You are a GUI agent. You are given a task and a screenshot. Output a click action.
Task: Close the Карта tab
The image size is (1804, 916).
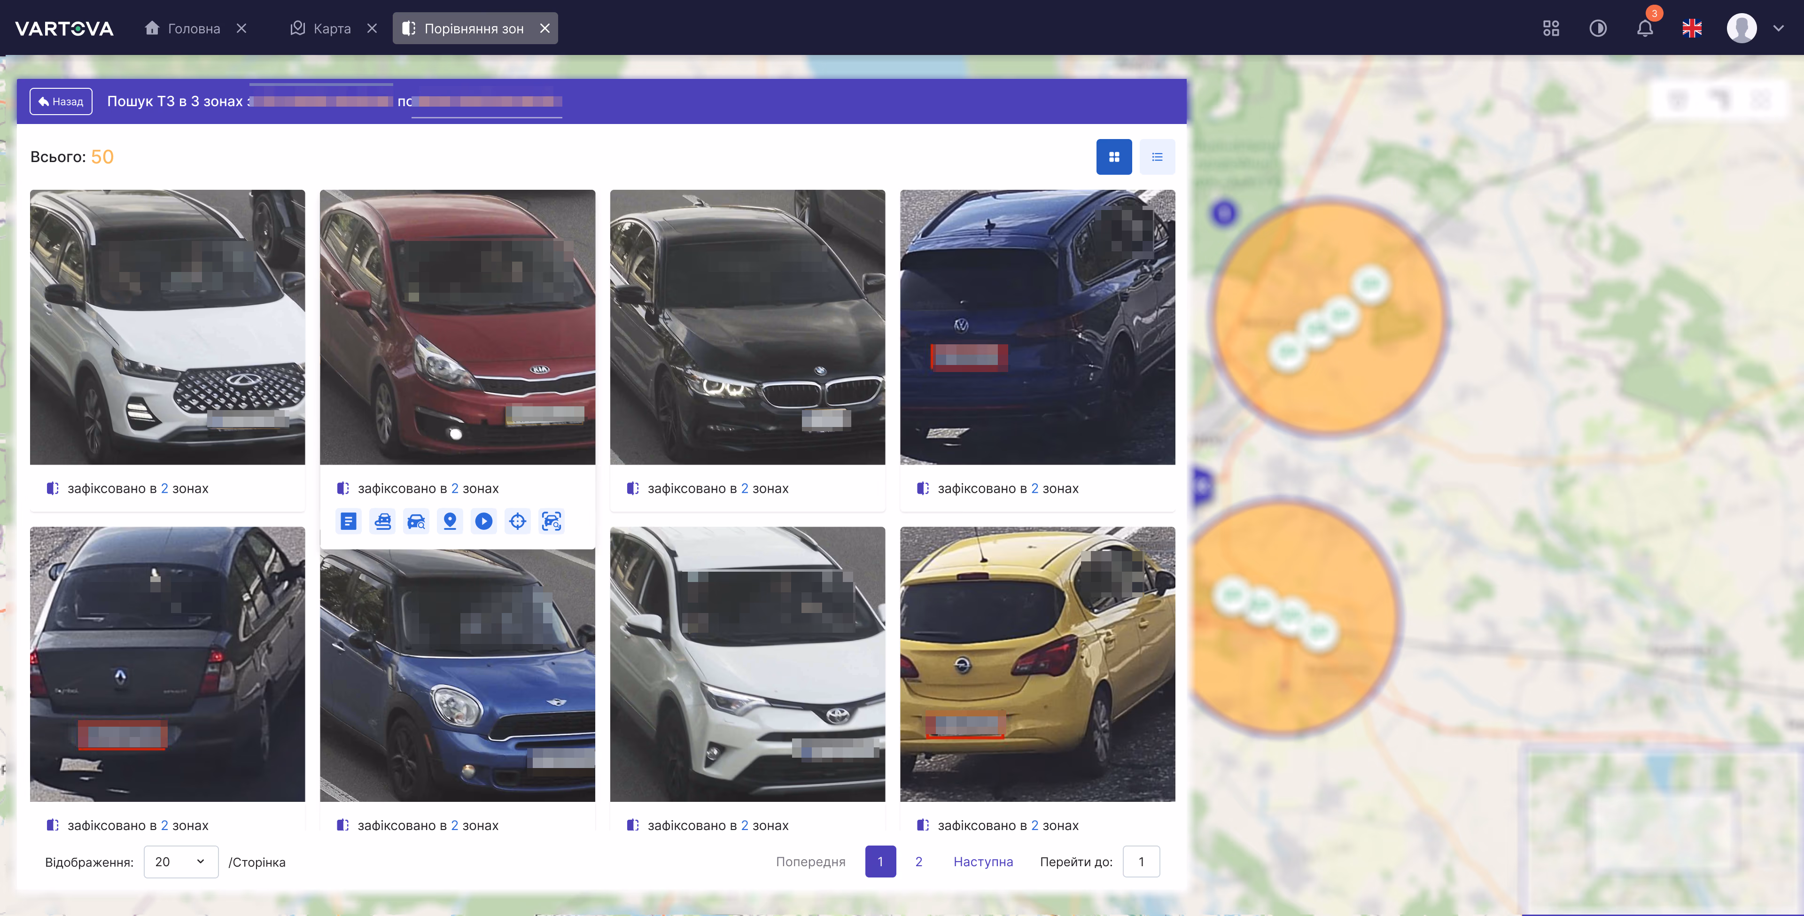click(x=372, y=28)
